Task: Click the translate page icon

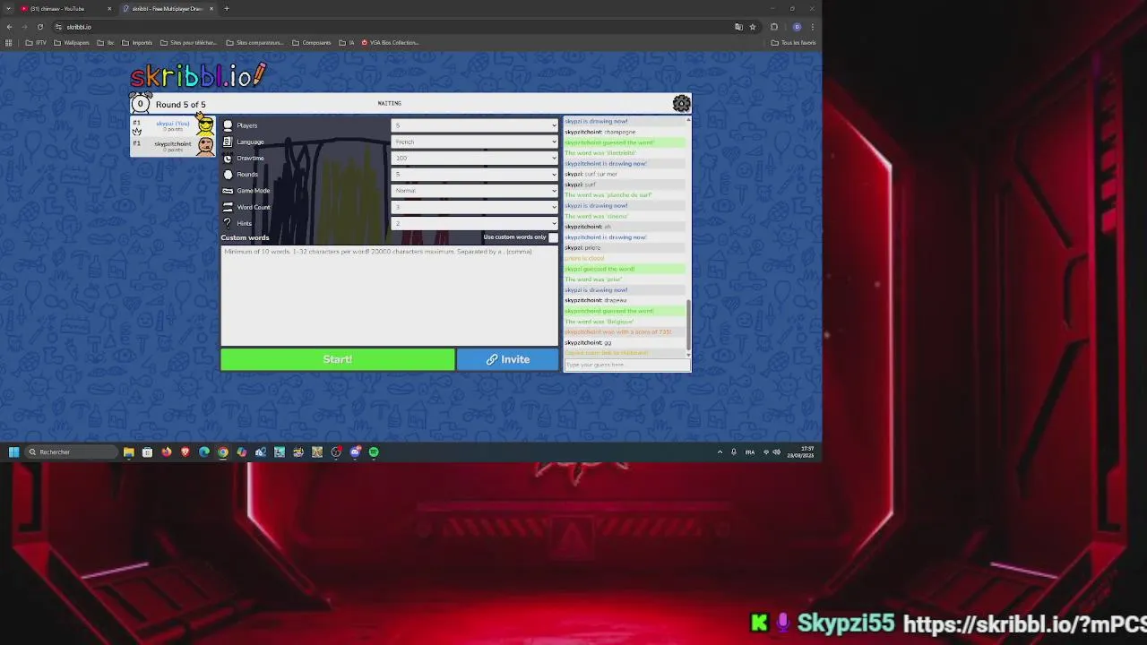Action: [738, 27]
